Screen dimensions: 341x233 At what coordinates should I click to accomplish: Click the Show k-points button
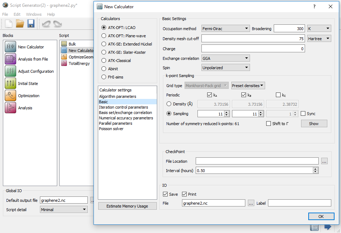pos(314,124)
